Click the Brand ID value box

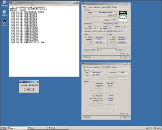click(116, 15)
